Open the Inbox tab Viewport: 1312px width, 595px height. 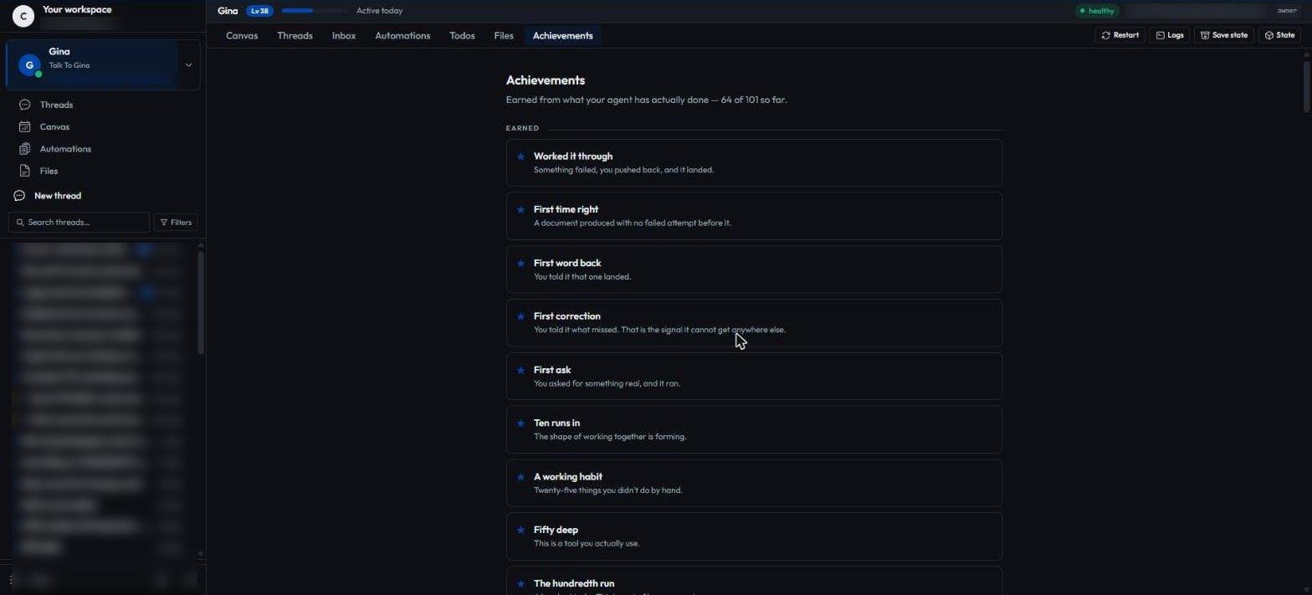coord(344,36)
